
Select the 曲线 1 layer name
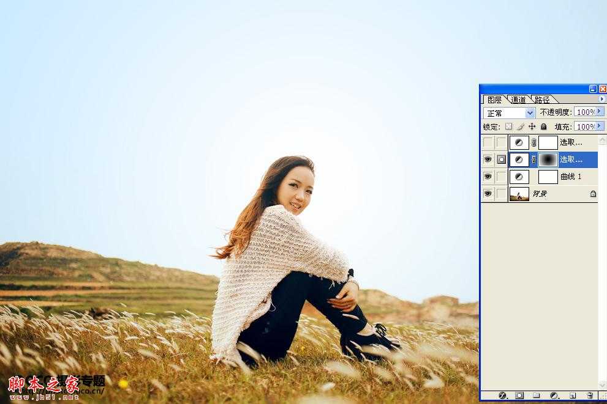(571, 177)
